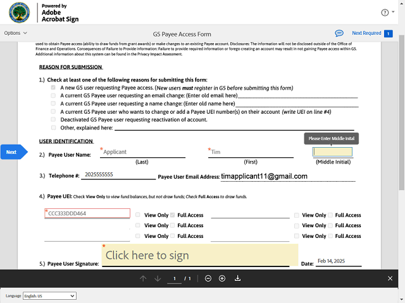Select the Payee UEI field CCC333DDD464

tap(87, 213)
